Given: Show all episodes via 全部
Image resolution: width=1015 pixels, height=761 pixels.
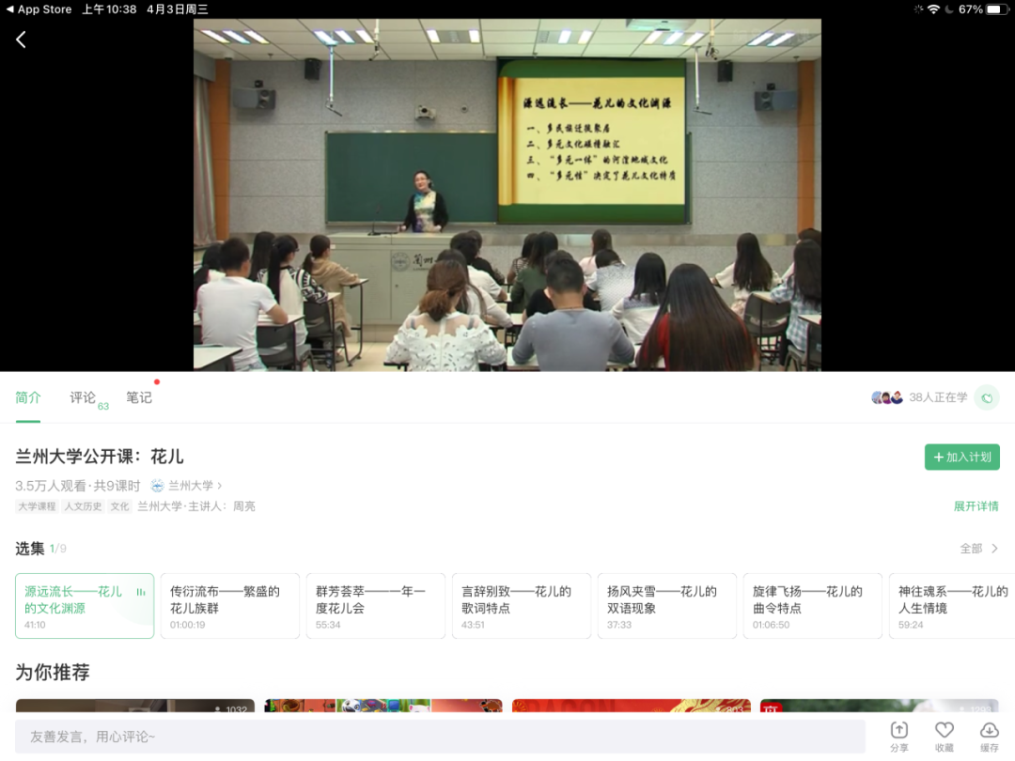Looking at the screenshot, I should click(x=978, y=549).
